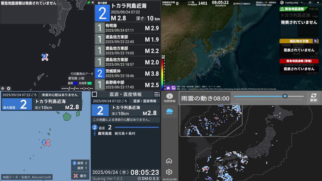Toggle the rain cloud radar checkbox

(257, 3)
